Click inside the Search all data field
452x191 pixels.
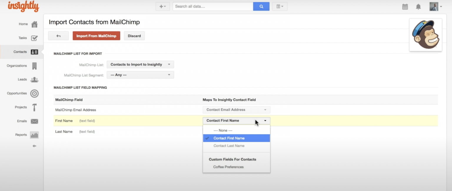click(212, 6)
